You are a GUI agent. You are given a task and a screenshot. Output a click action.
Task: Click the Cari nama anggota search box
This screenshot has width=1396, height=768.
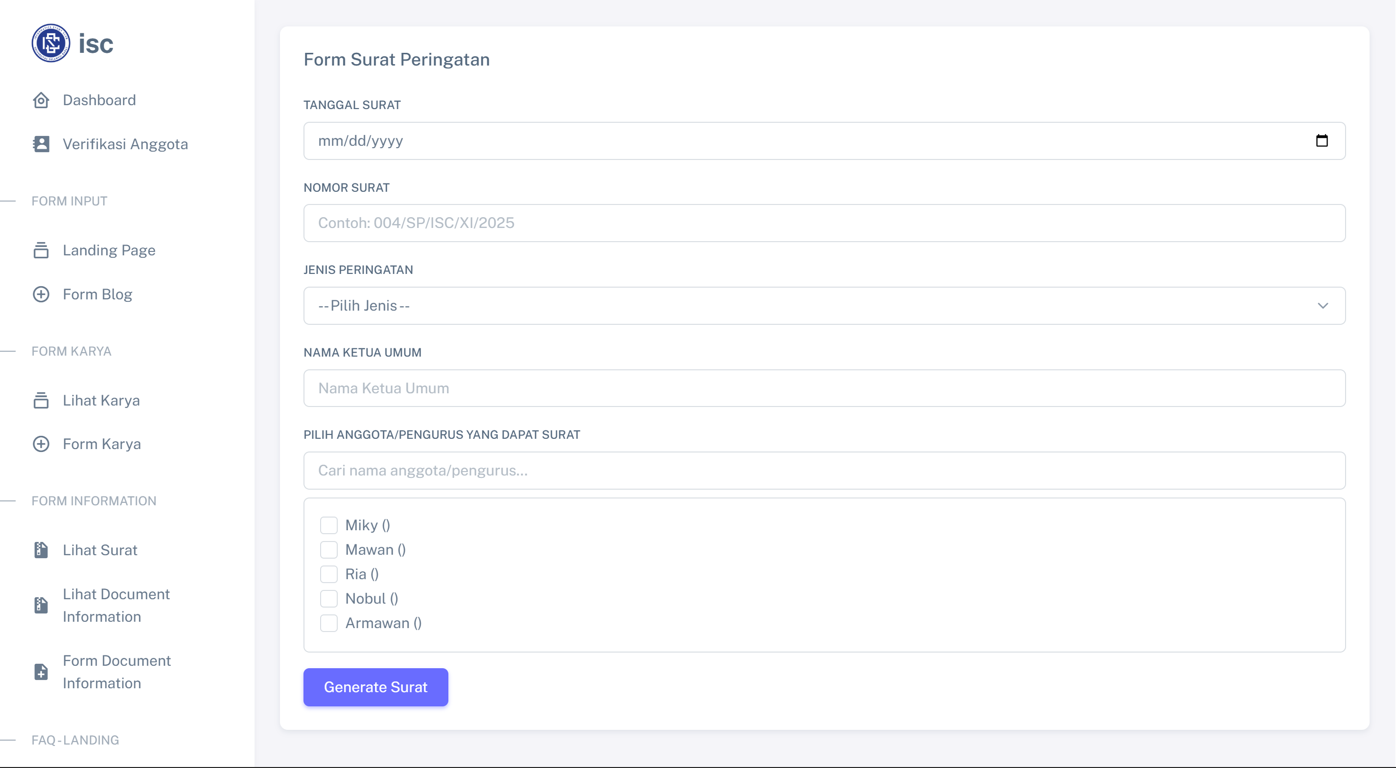coord(824,471)
